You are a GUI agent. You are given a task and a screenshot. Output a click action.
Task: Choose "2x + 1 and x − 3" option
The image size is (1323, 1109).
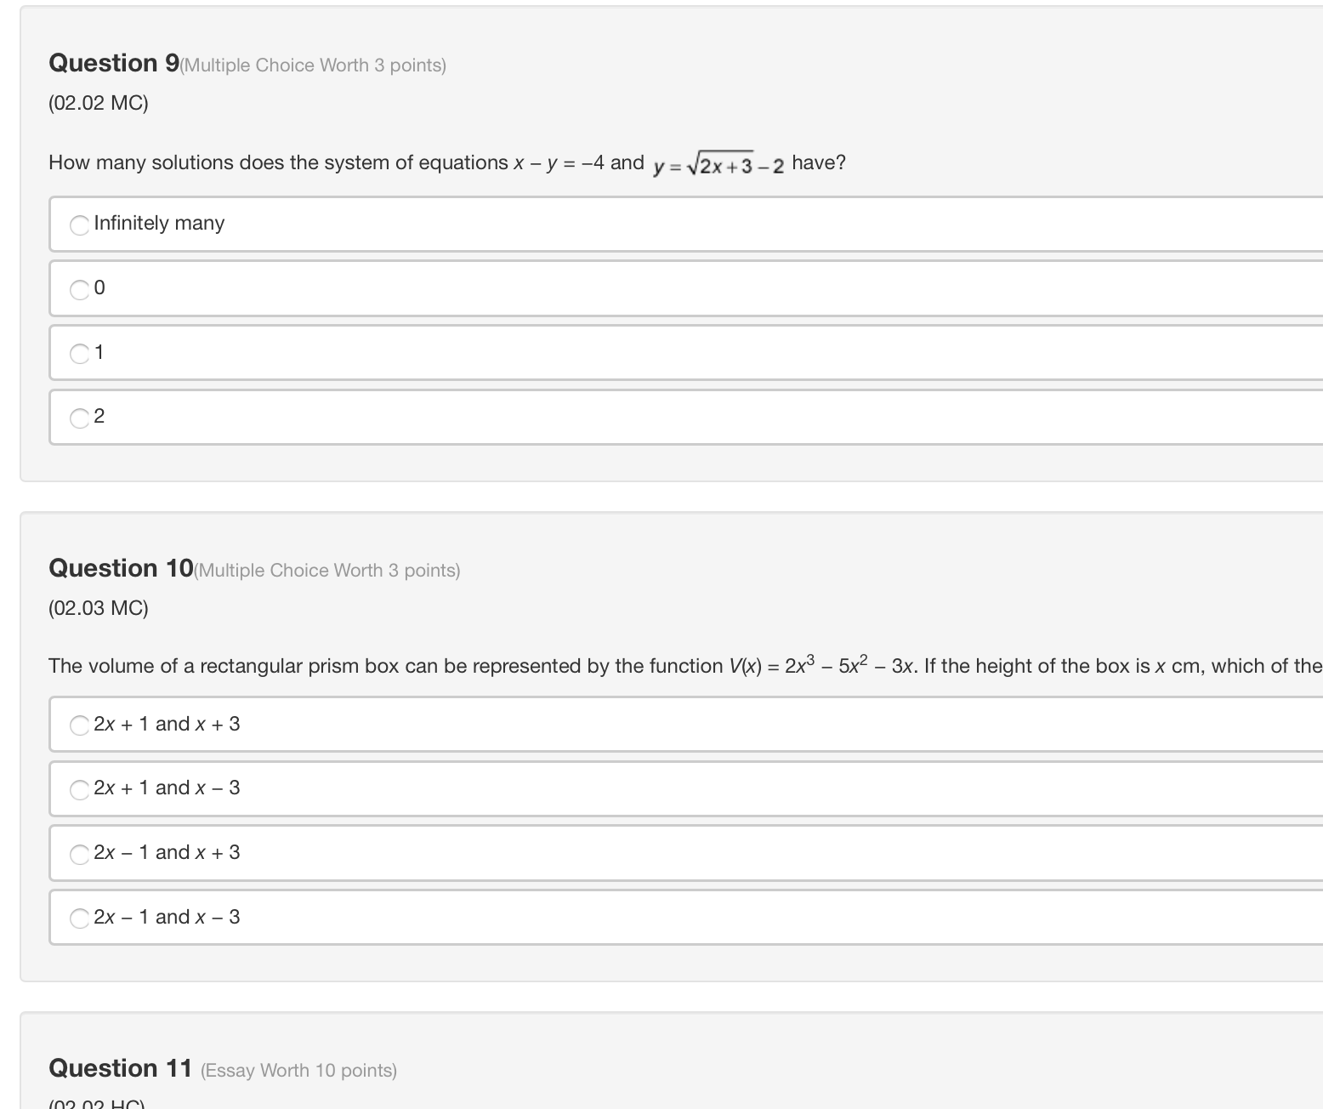click(79, 789)
